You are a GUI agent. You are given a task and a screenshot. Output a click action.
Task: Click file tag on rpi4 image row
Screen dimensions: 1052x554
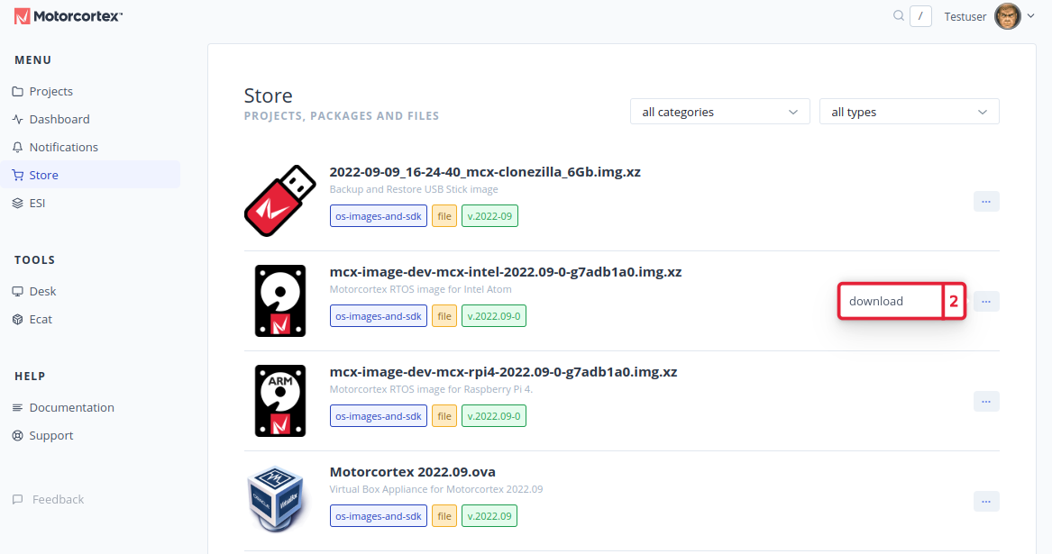click(444, 416)
